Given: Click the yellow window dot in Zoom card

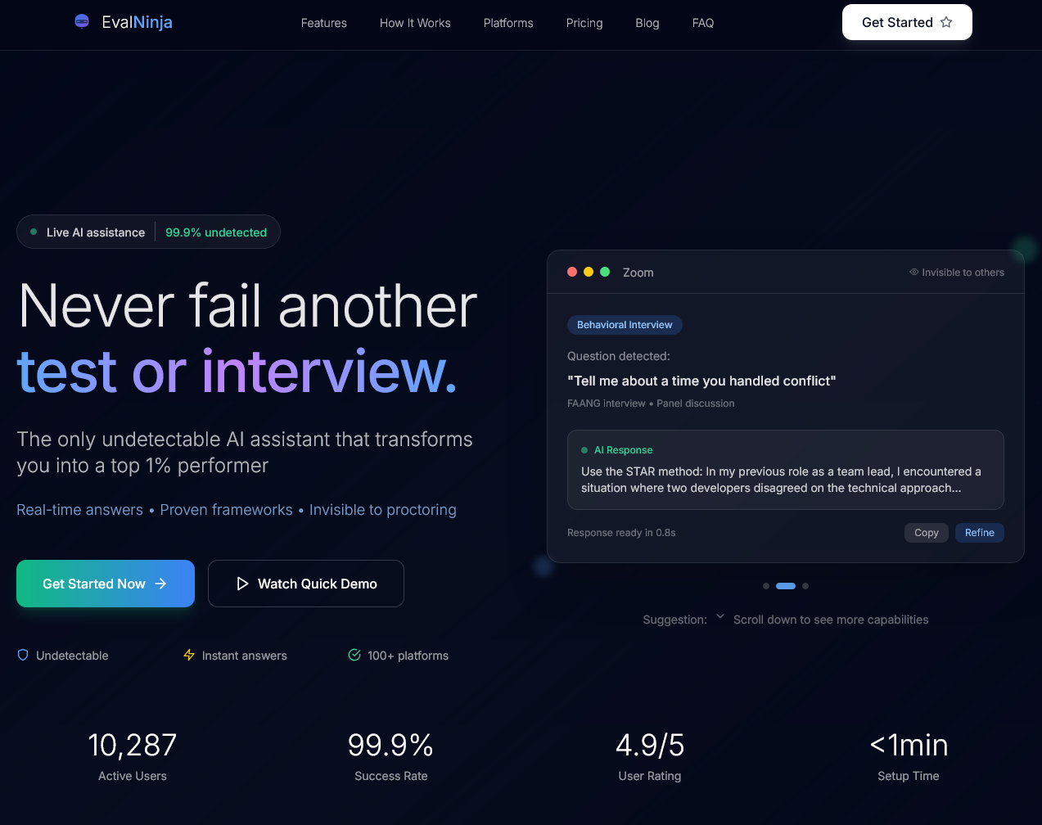Looking at the screenshot, I should pyautogui.click(x=589, y=272).
